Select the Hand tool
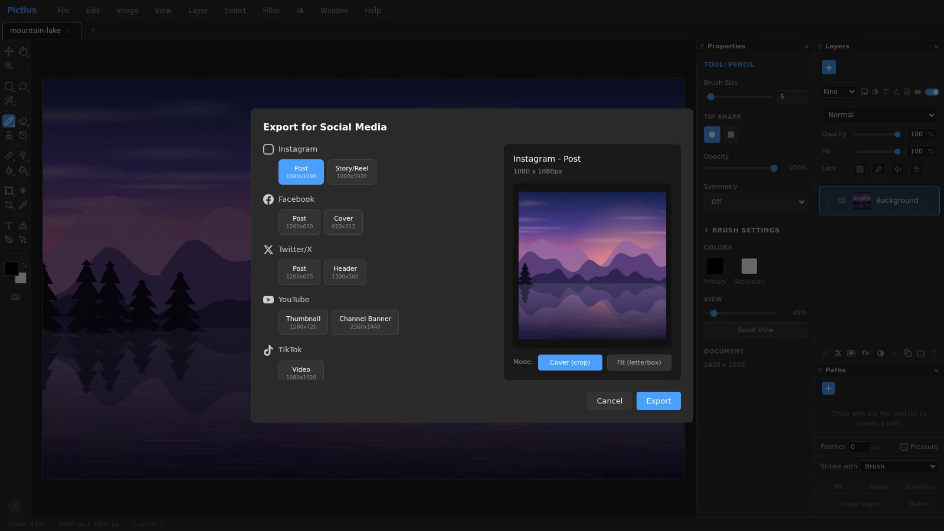The height and width of the screenshot is (531, 944). pos(23,51)
